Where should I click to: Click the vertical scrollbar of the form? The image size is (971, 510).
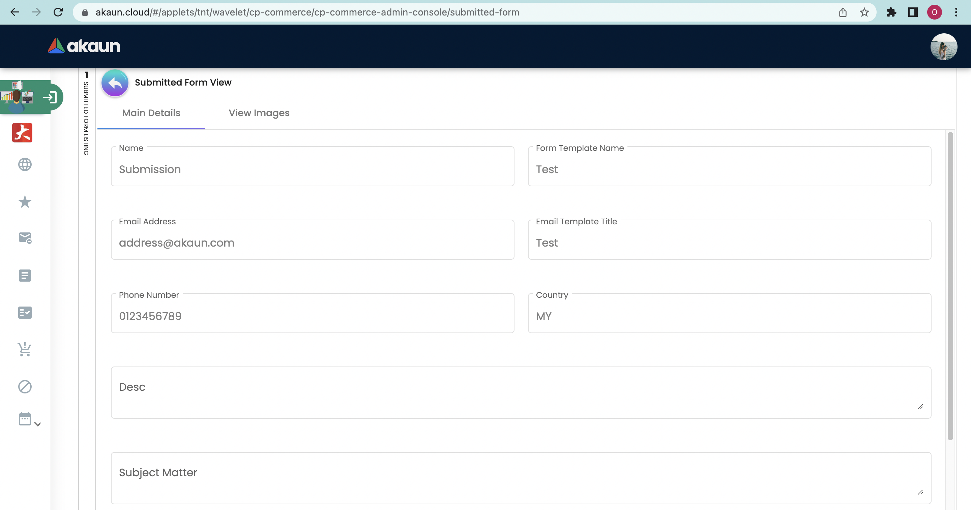pos(950,286)
